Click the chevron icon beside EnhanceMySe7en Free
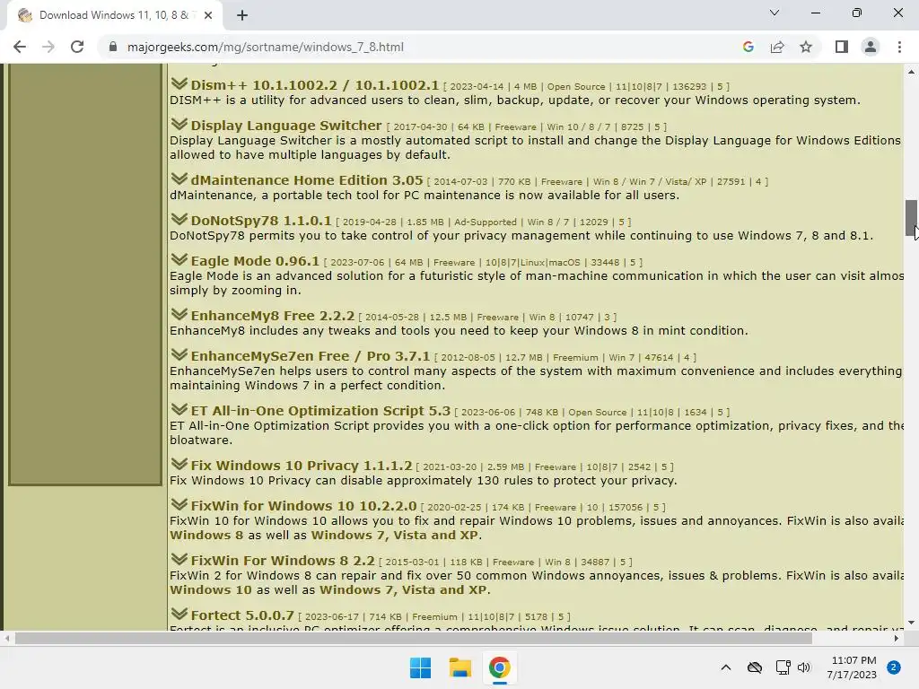The image size is (919, 689). click(x=179, y=354)
